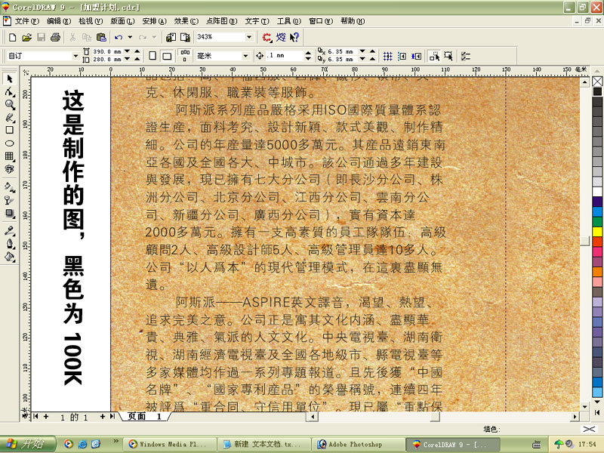
Task: Select the Shape tool
Action: pyautogui.click(x=10, y=91)
